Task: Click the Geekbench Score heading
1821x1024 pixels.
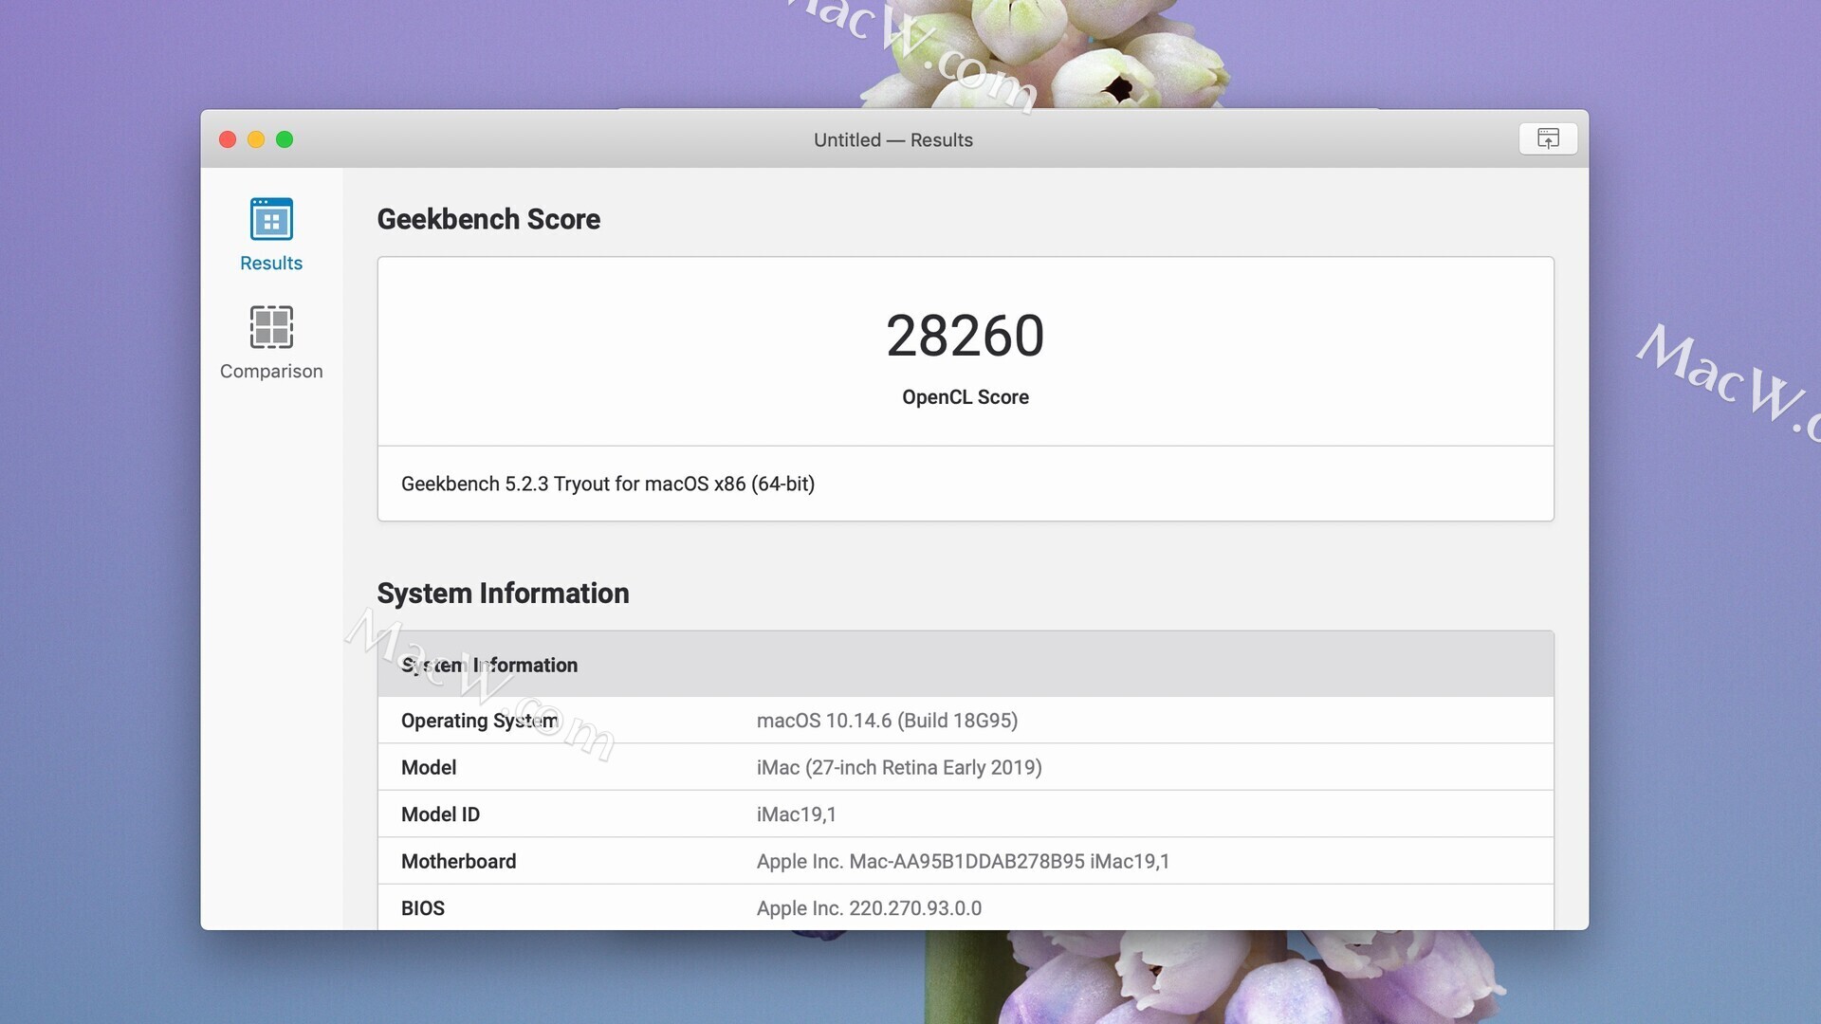Action: (x=488, y=219)
